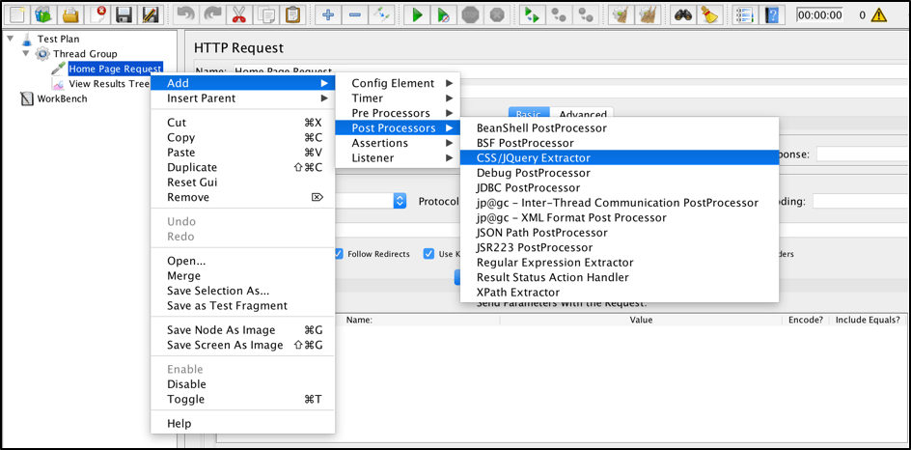911x450 pixels.
Task: Collapse the Thread Group tree node
Action: pos(25,53)
